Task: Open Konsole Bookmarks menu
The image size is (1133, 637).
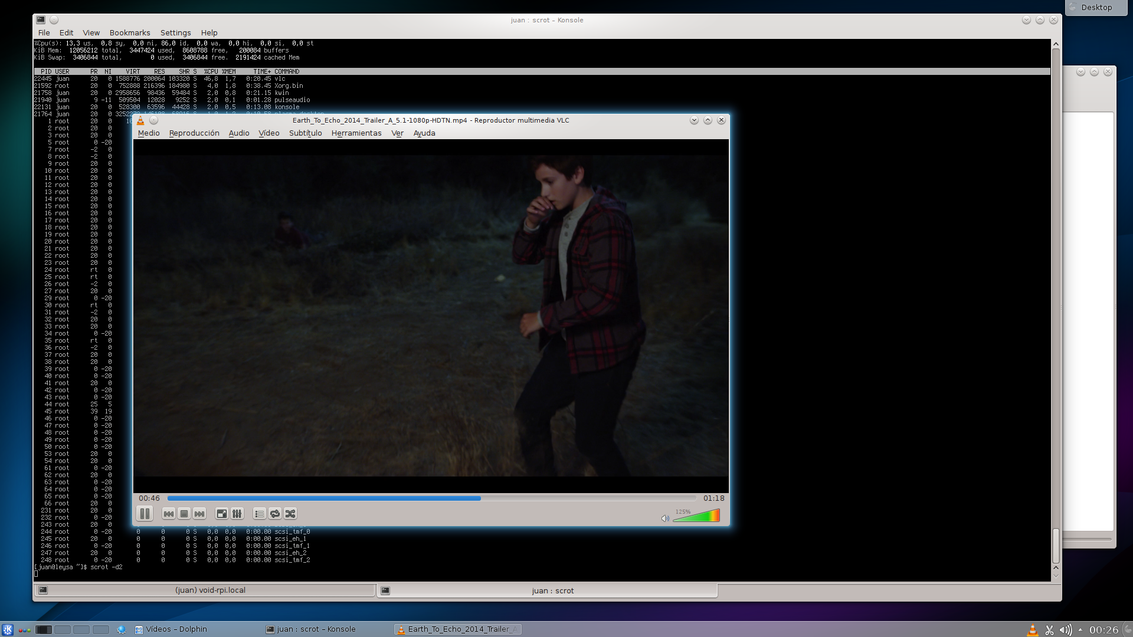Action: [130, 33]
